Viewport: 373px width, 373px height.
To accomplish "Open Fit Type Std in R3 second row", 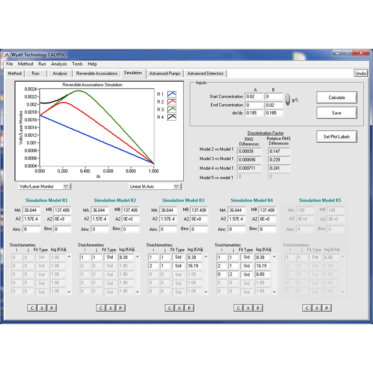I will coord(178,266).
